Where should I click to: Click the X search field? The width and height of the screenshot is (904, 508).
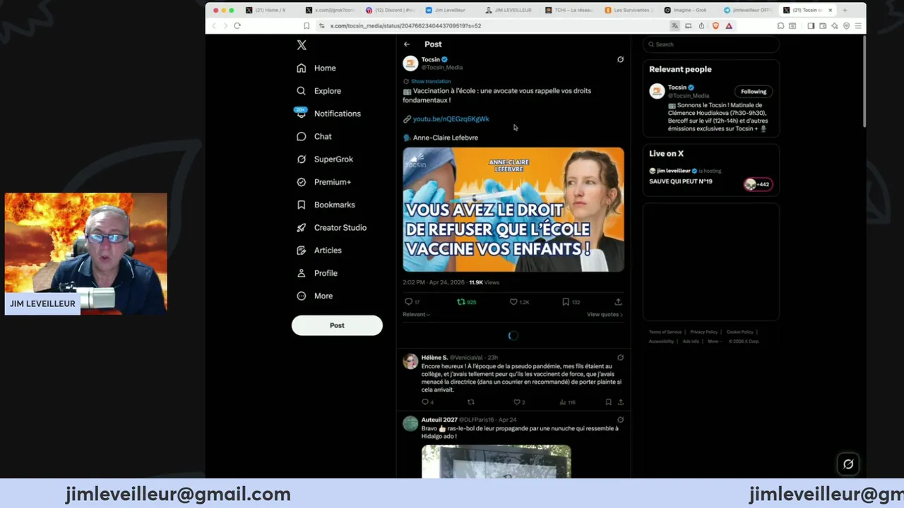pos(710,44)
